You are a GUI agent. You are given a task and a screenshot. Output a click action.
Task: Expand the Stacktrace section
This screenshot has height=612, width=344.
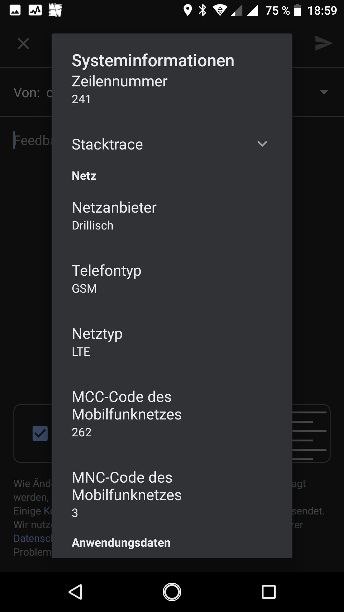click(x=262, y=144)
